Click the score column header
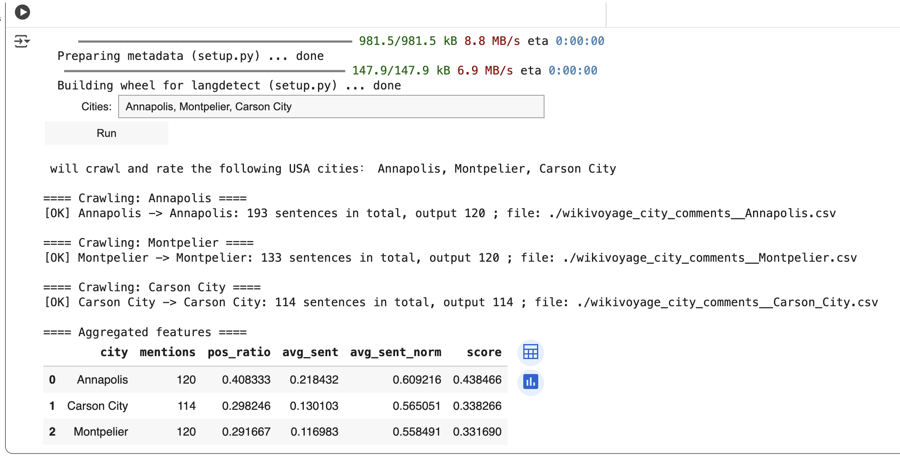 click(x=484, y=352)
